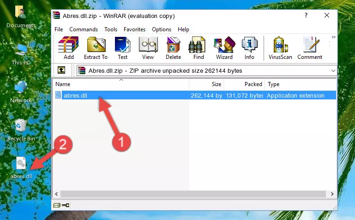Click the archive path address field
The height and width of the screenshot is (220, 355).
[206, 71]
